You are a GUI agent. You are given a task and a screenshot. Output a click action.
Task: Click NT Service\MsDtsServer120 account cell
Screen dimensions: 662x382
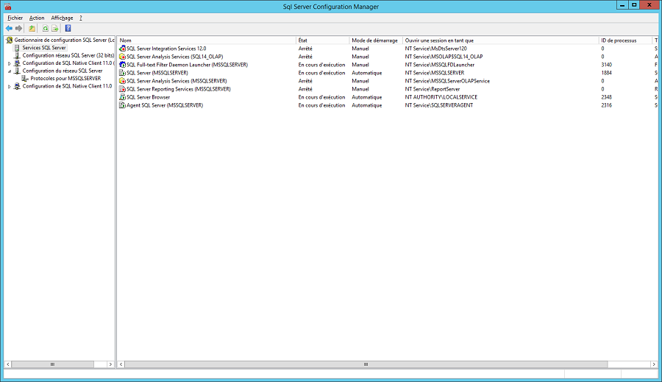click(x=435, y=49)
